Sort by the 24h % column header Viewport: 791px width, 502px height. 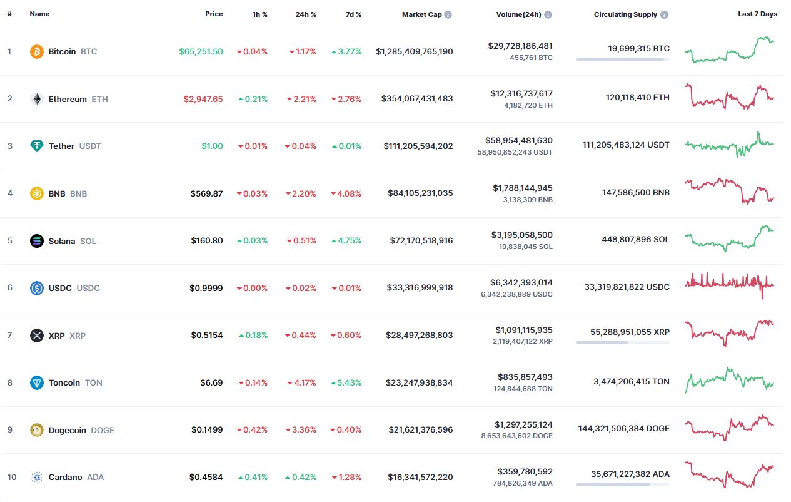pyautogui.click(x=306, y=14)
